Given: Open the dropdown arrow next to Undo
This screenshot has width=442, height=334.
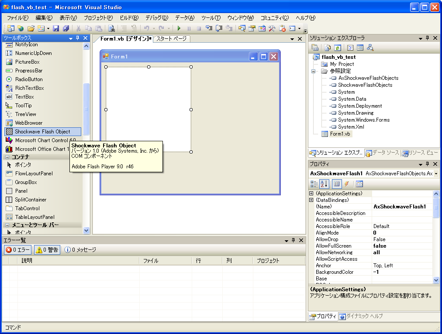Looking at the screenshot, I should click(x=154, y=28).
